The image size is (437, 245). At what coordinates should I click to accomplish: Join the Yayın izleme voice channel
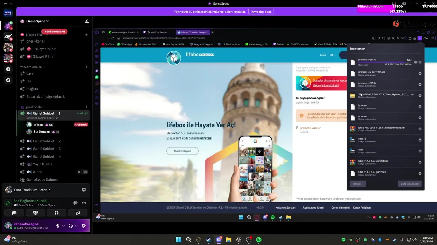(x=54, y=164)
